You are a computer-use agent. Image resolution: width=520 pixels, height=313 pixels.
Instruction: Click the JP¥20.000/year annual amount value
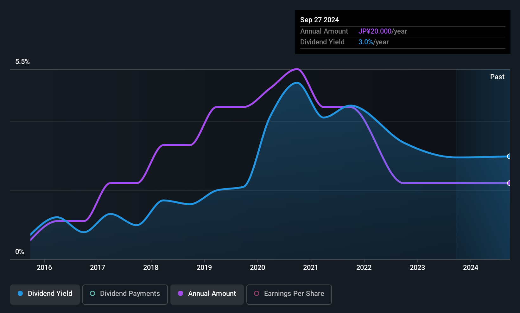pyautogui.click(x=383, y=31)
